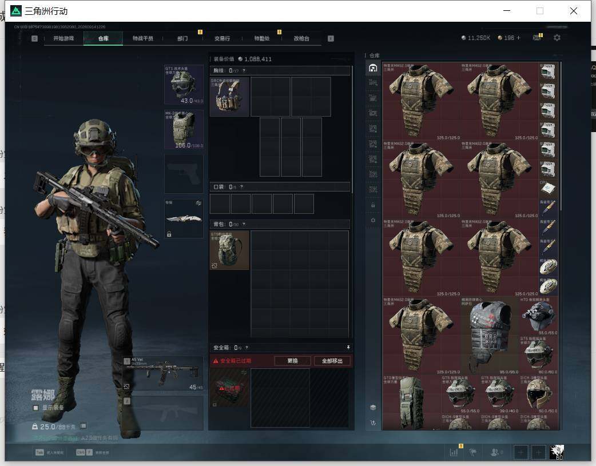Screen dimensions: 596x466
Task: Click the 11,250K currency balance
Action: pyautogui.click(x=475, y=38)
